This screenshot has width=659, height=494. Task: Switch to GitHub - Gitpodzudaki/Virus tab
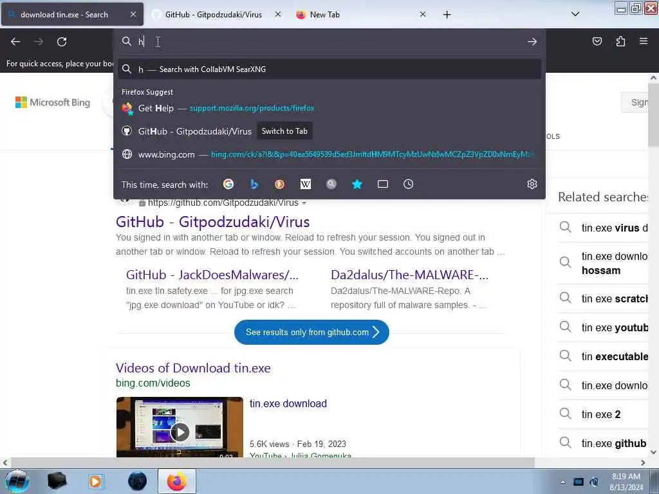point(214,15)
